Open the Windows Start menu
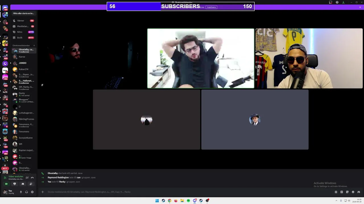 [157, 201]
